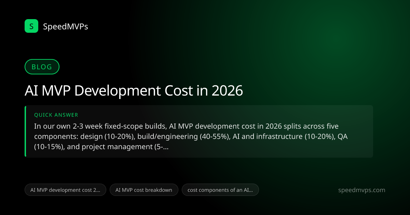Click the QUICK ANSWER label
Screen dimensions: 410x215
(x=56, y=115)
